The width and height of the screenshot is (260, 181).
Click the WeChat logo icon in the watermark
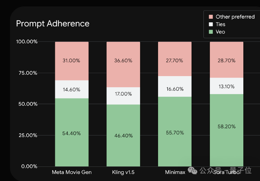(192, 170)
